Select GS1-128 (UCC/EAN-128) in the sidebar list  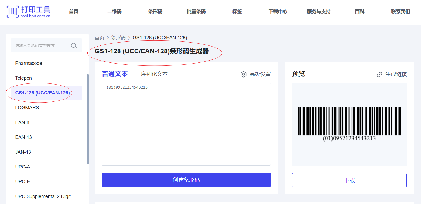tap(46, 93)
